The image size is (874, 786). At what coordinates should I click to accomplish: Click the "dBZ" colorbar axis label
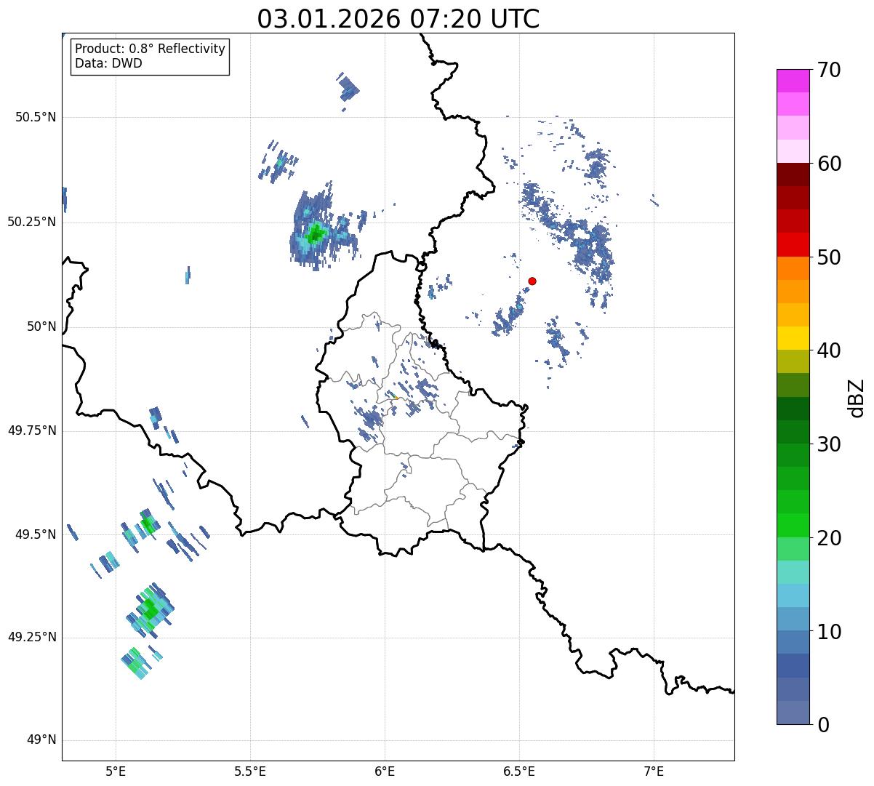click(x=857, y=398)
